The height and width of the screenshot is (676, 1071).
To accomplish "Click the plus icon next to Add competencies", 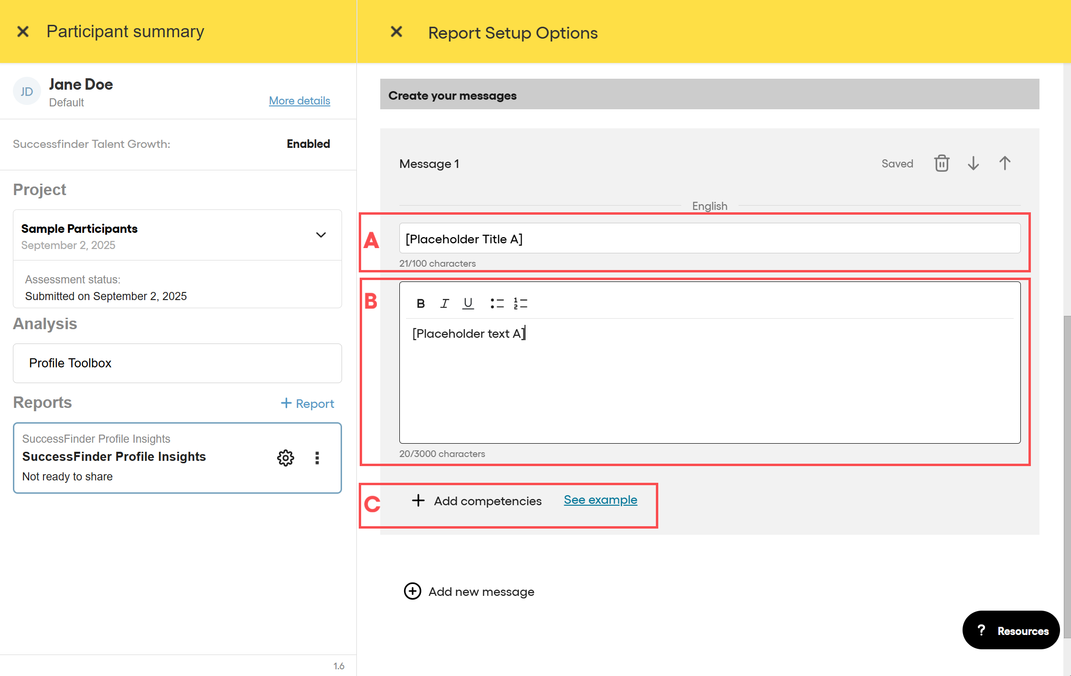I will tap(418, 500).
